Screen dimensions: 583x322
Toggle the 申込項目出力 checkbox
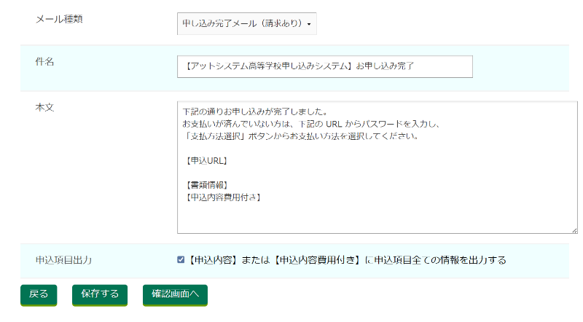tap(181, 259)
